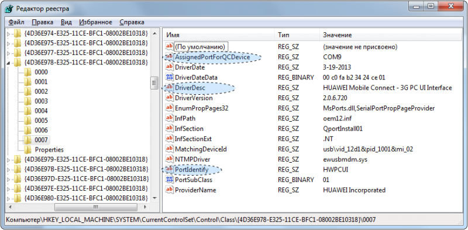Select the 2.0.6.720 value cell

point(335,98)
